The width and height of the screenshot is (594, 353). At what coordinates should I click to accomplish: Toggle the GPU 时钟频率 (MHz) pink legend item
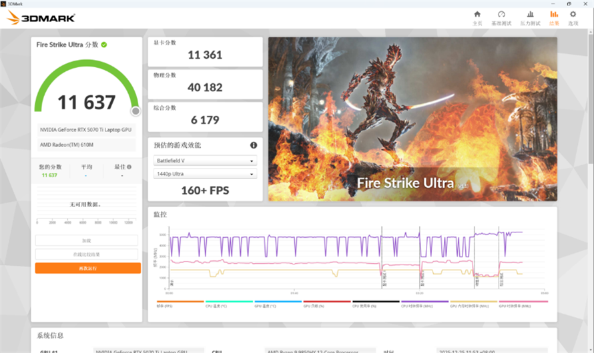point(523,304)
